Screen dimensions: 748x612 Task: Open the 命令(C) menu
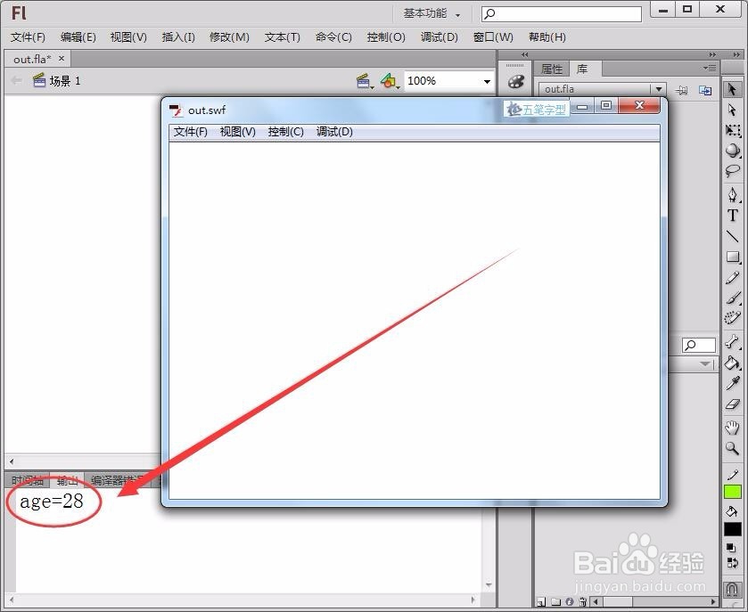(x=333, y=37)
